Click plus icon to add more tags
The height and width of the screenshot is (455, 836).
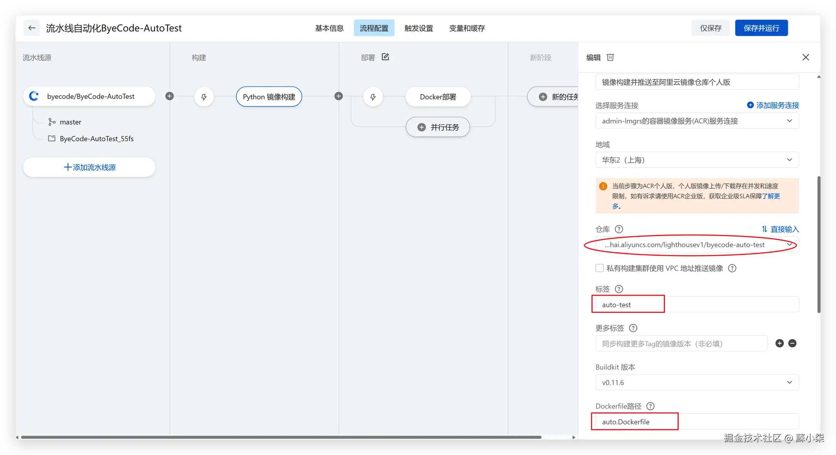click(779, 343)
